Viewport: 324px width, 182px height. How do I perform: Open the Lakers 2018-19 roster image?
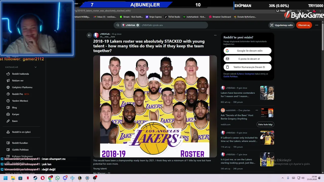pyautogui.click(x=155, y=106)
